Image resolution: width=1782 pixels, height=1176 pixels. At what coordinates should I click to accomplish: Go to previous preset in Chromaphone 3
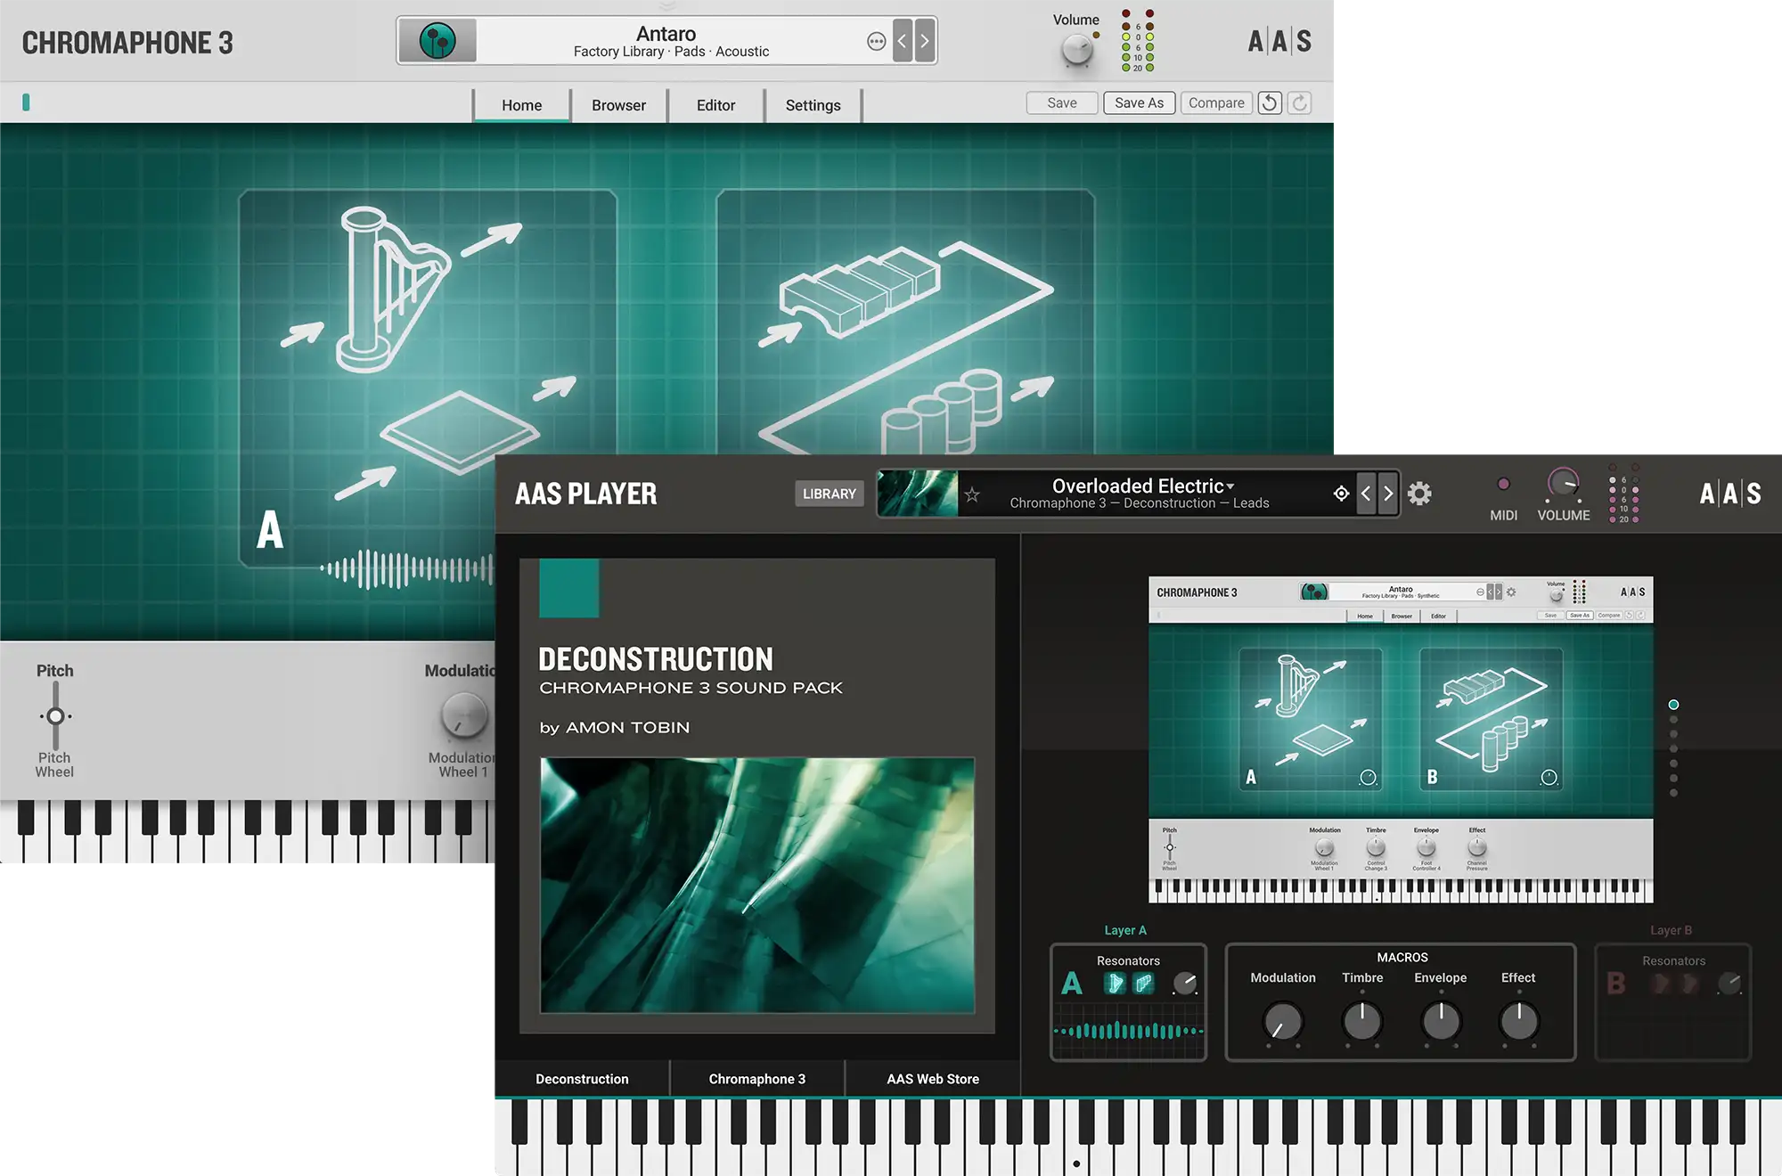point(902,41)
